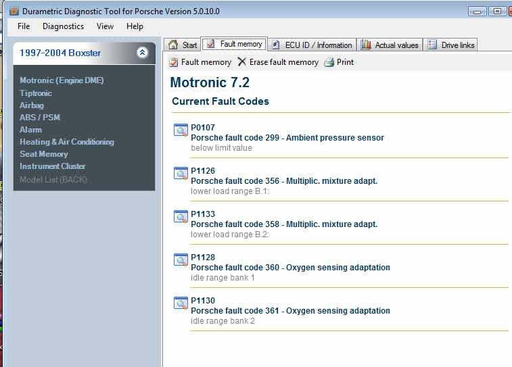This screenshot has width=512, height=367.
Task: Click the Print toolbar button
Action: pos(339,62)
